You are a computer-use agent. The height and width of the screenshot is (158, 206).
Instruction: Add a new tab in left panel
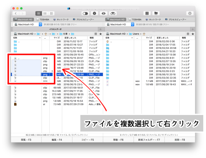pyautogui.click(x=101, y=29)
